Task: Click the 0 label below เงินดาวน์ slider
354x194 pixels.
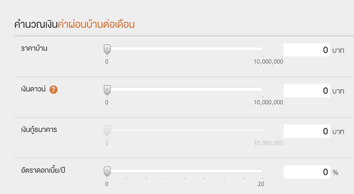Action: 107,102
